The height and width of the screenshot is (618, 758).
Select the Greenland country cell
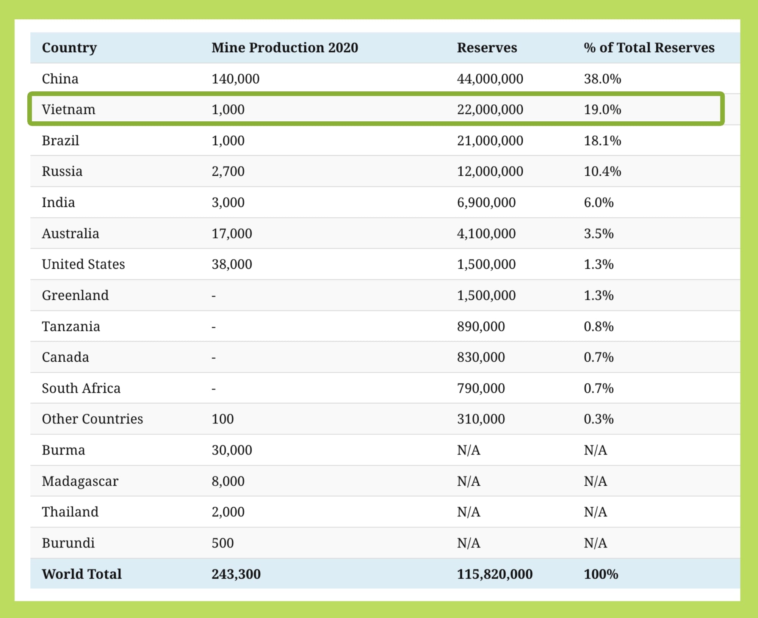(75, 295)
